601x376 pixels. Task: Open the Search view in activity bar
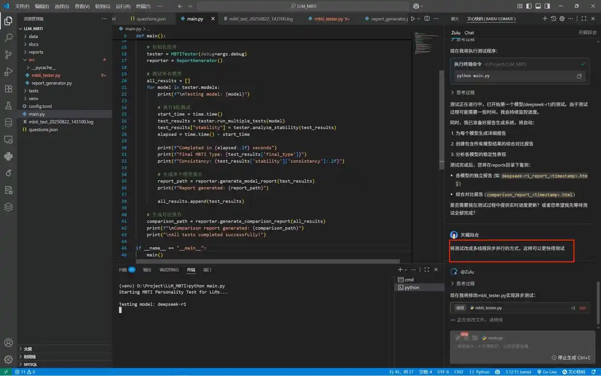tap(8, 37)
